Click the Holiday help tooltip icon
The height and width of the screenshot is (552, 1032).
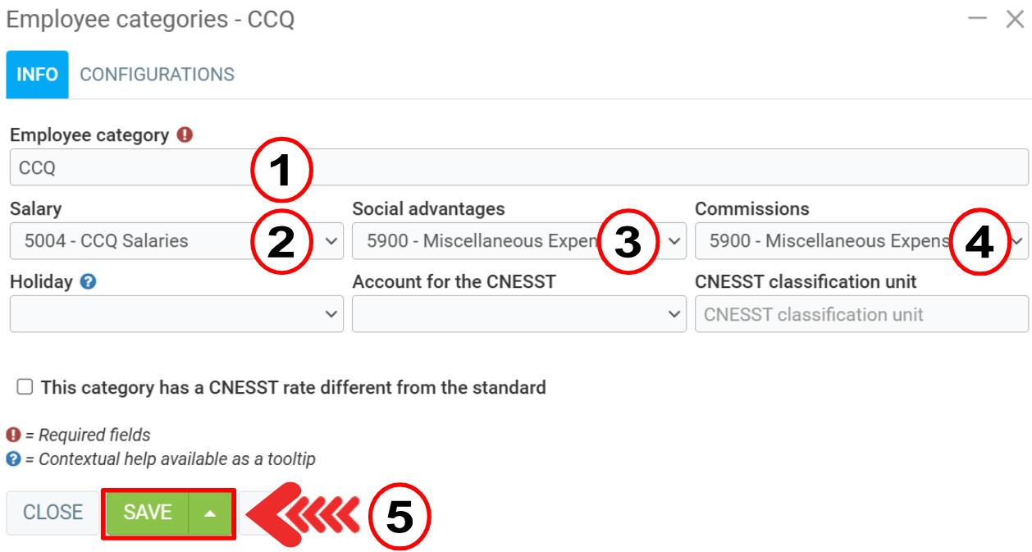coord(89,282)
